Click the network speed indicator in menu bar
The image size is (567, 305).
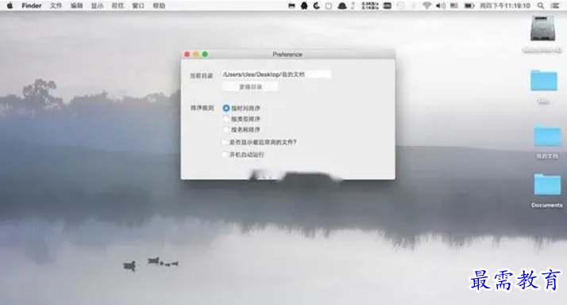370,6
